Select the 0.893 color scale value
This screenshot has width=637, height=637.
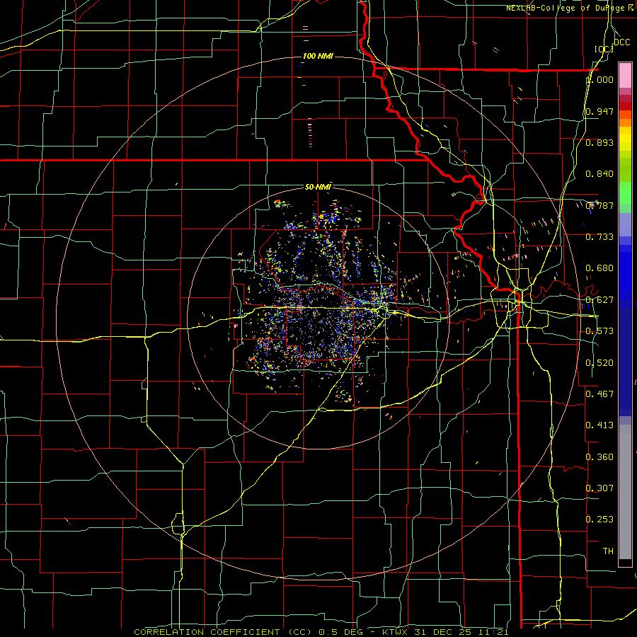599,142
